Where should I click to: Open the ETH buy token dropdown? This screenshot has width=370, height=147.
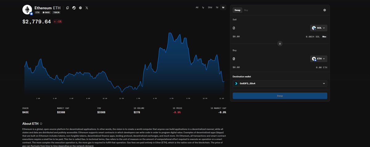(x=319, y=59)
